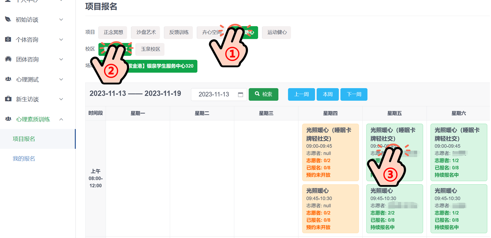Click the magnifier icon on 检索 button
The width and height of the screenshot is (491, 238).
pyautogui.click(x=257, y=94)
